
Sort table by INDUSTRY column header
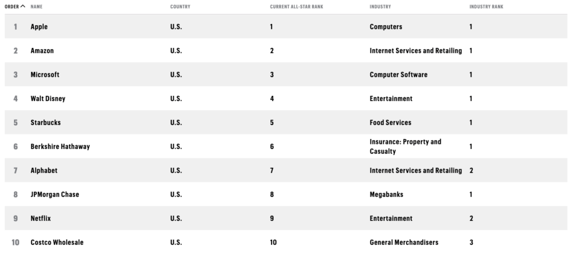380,7
